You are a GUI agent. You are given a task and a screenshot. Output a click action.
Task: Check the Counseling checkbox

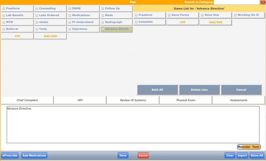tap(37, 9)
